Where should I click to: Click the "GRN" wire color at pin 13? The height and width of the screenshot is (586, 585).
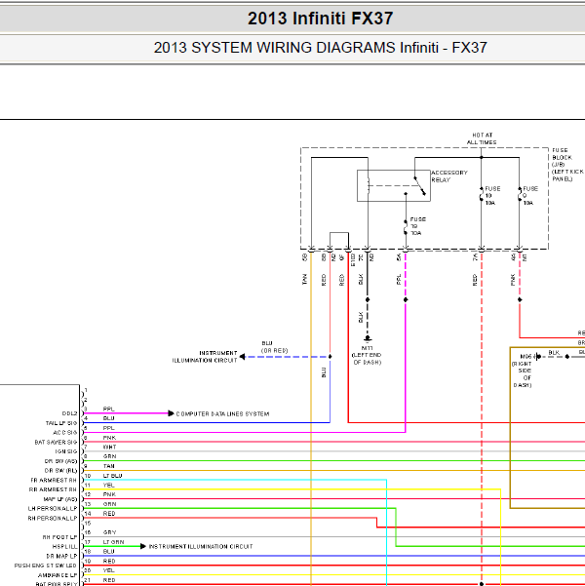(109, 504)
